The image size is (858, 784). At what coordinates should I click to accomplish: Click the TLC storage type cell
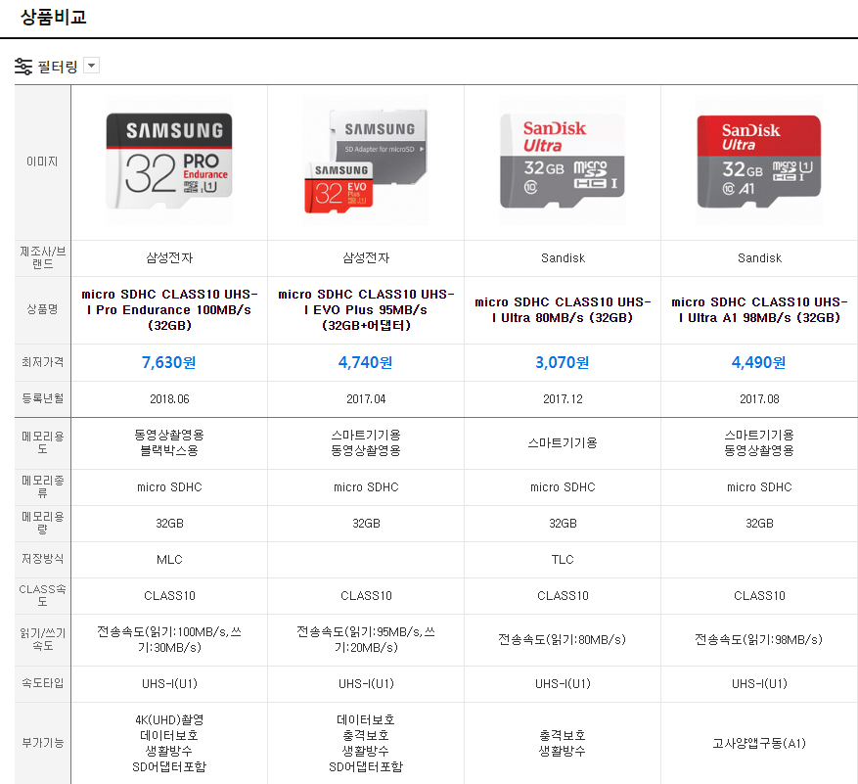pos(563,560)
